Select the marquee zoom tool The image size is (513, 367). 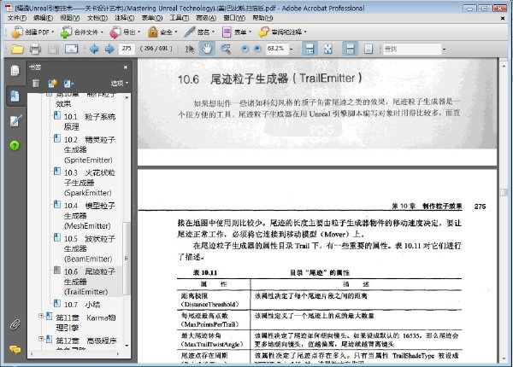coord(226,50)
